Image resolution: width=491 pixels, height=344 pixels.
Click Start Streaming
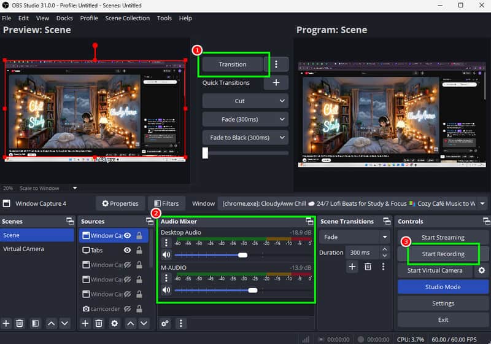tap(443, 238)
